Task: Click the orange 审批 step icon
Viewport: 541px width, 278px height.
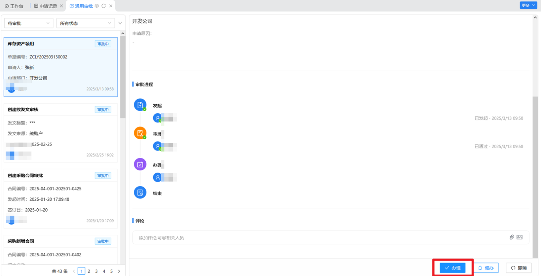Action: pos(140,133)
